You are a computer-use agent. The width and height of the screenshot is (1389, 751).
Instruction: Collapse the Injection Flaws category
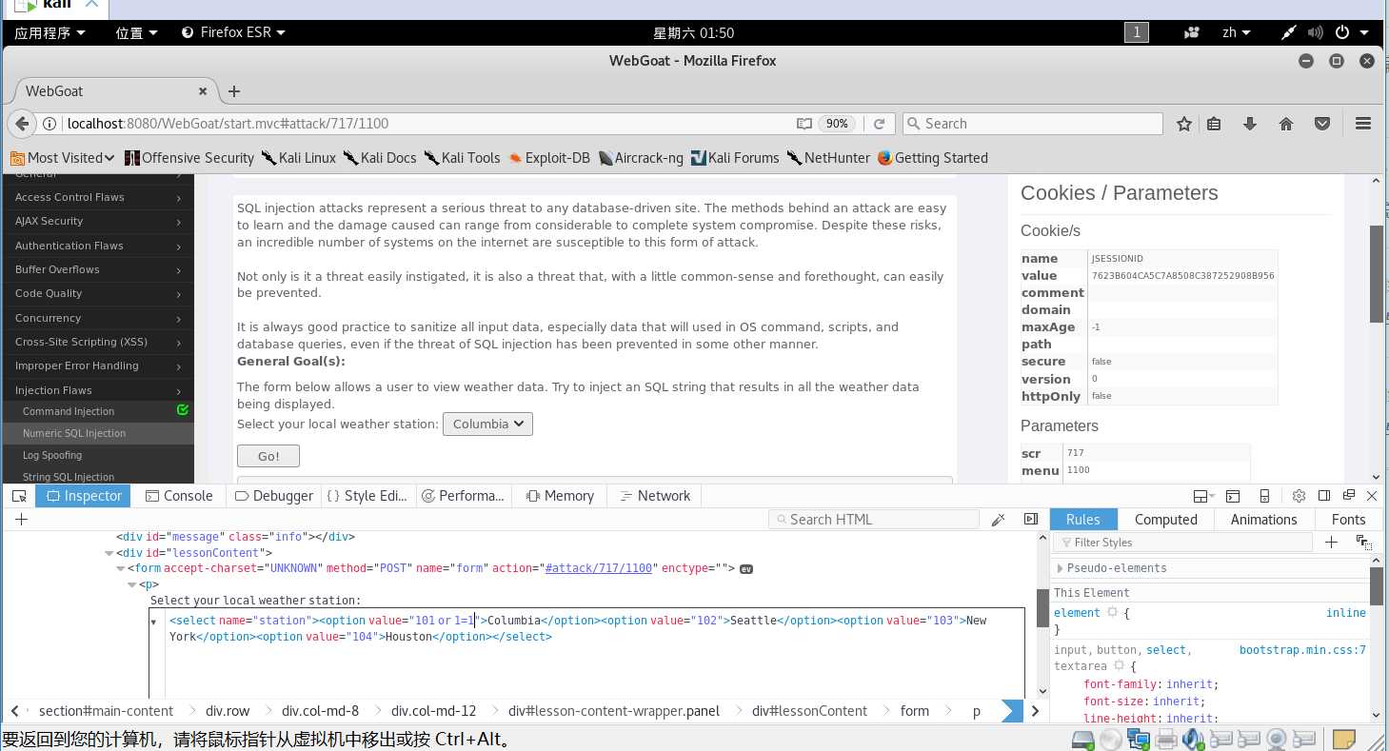pyautogui.click(x=97, y=390)
